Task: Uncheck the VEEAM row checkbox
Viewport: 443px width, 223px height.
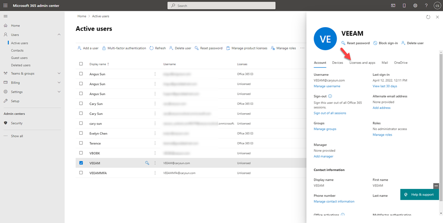Action: pyautogui.click(x=81, y=163)
